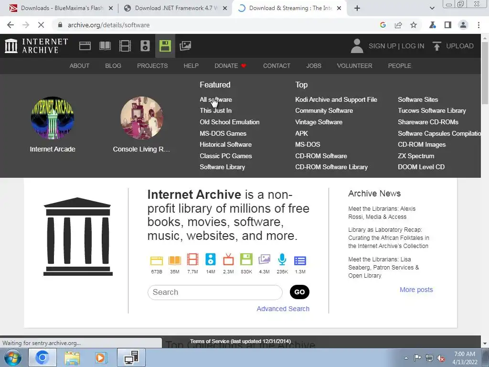The width and height of the screenshot is (489, 367).
Task: Open Chrome extensions flask icon
Action: pos(433,25)
